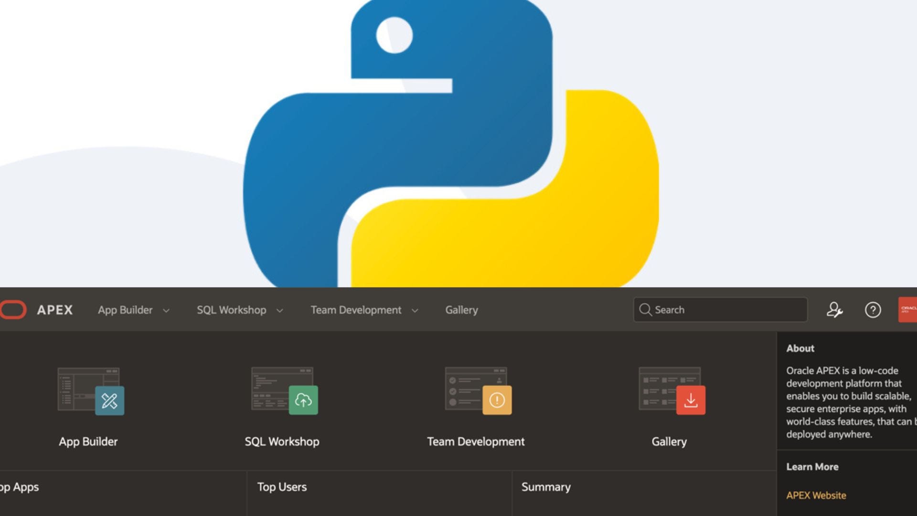Open the Administration user-wrench icon
The height and width of the screenshot is (516, 917).
[x=834, y=310]
